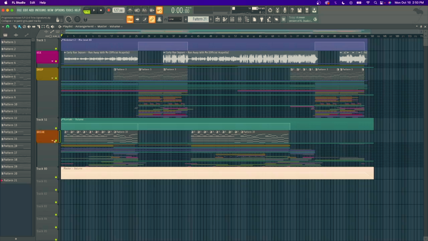The width and height of the screenshot is (428, 241).
Task: Click plus button beside Pattern 21 selector
Action: [211, 19]
